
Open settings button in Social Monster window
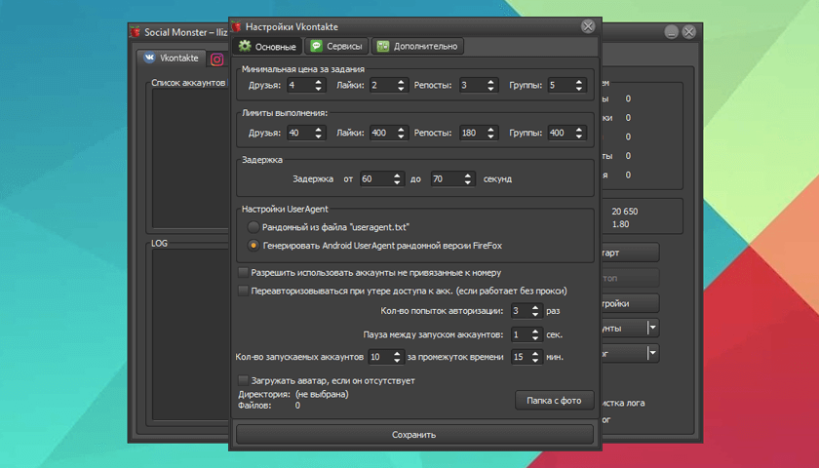pyautogui.click(x=631, y=303)
